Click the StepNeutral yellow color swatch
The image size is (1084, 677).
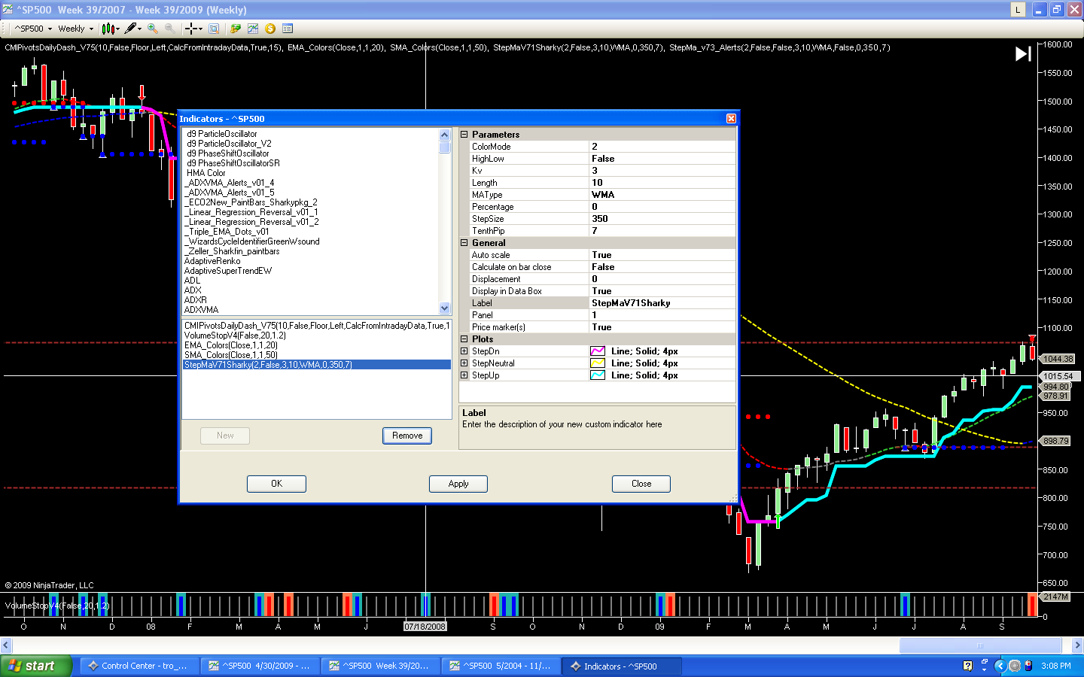click(598, 363)
